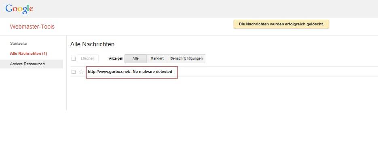
Task: Click the http://www.gurbuz.net/ URL text
Action: point(109,72)
